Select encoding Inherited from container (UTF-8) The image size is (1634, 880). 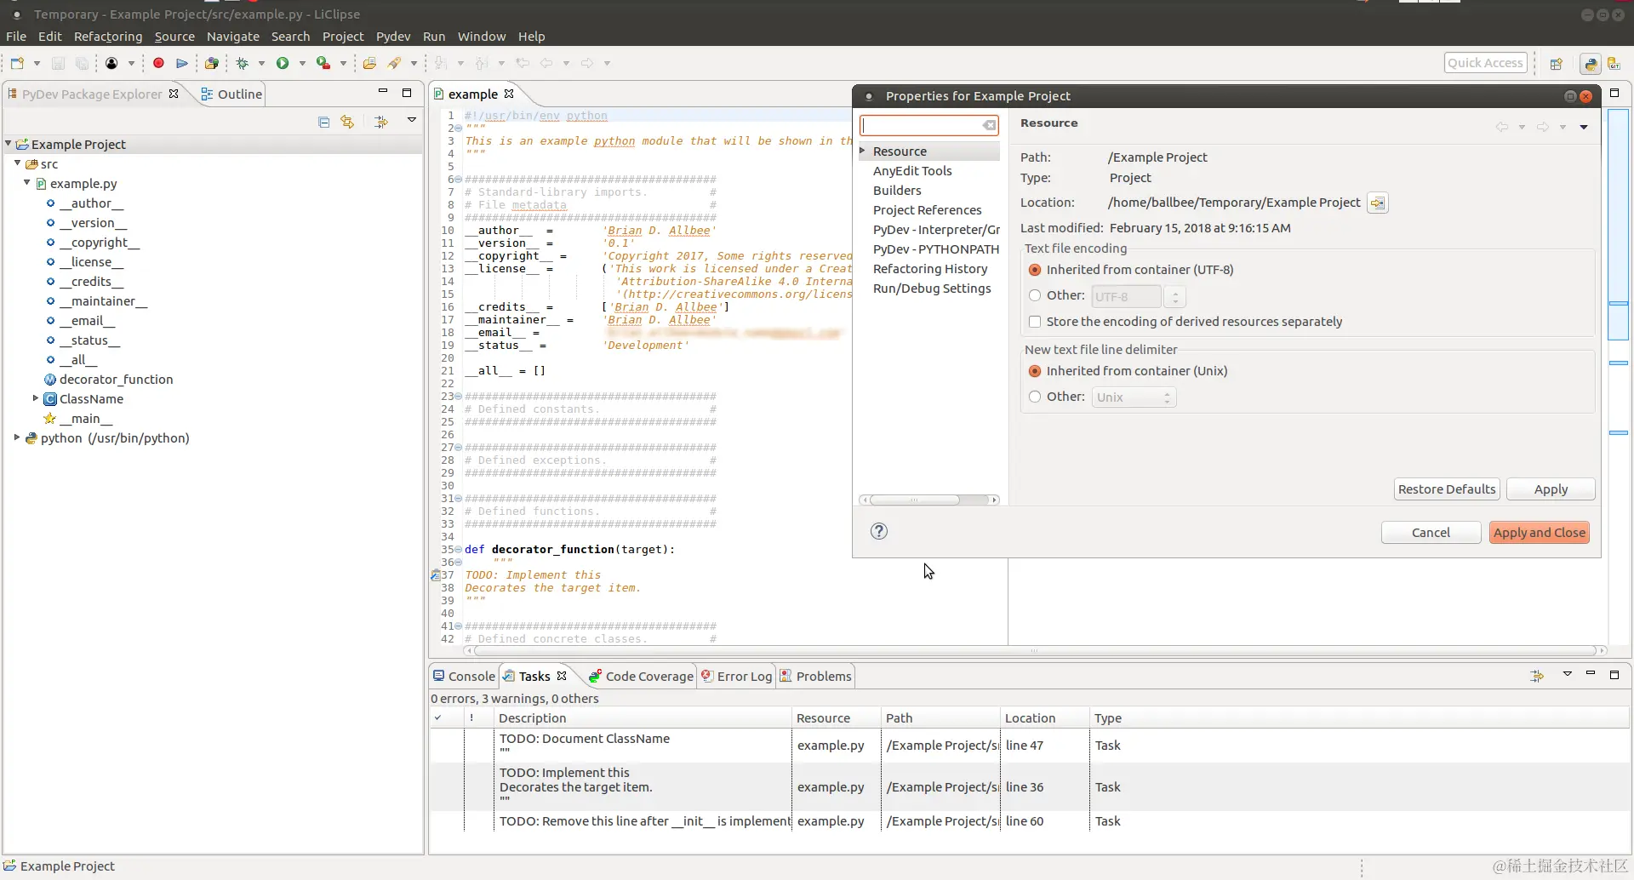click(1035, 270)
